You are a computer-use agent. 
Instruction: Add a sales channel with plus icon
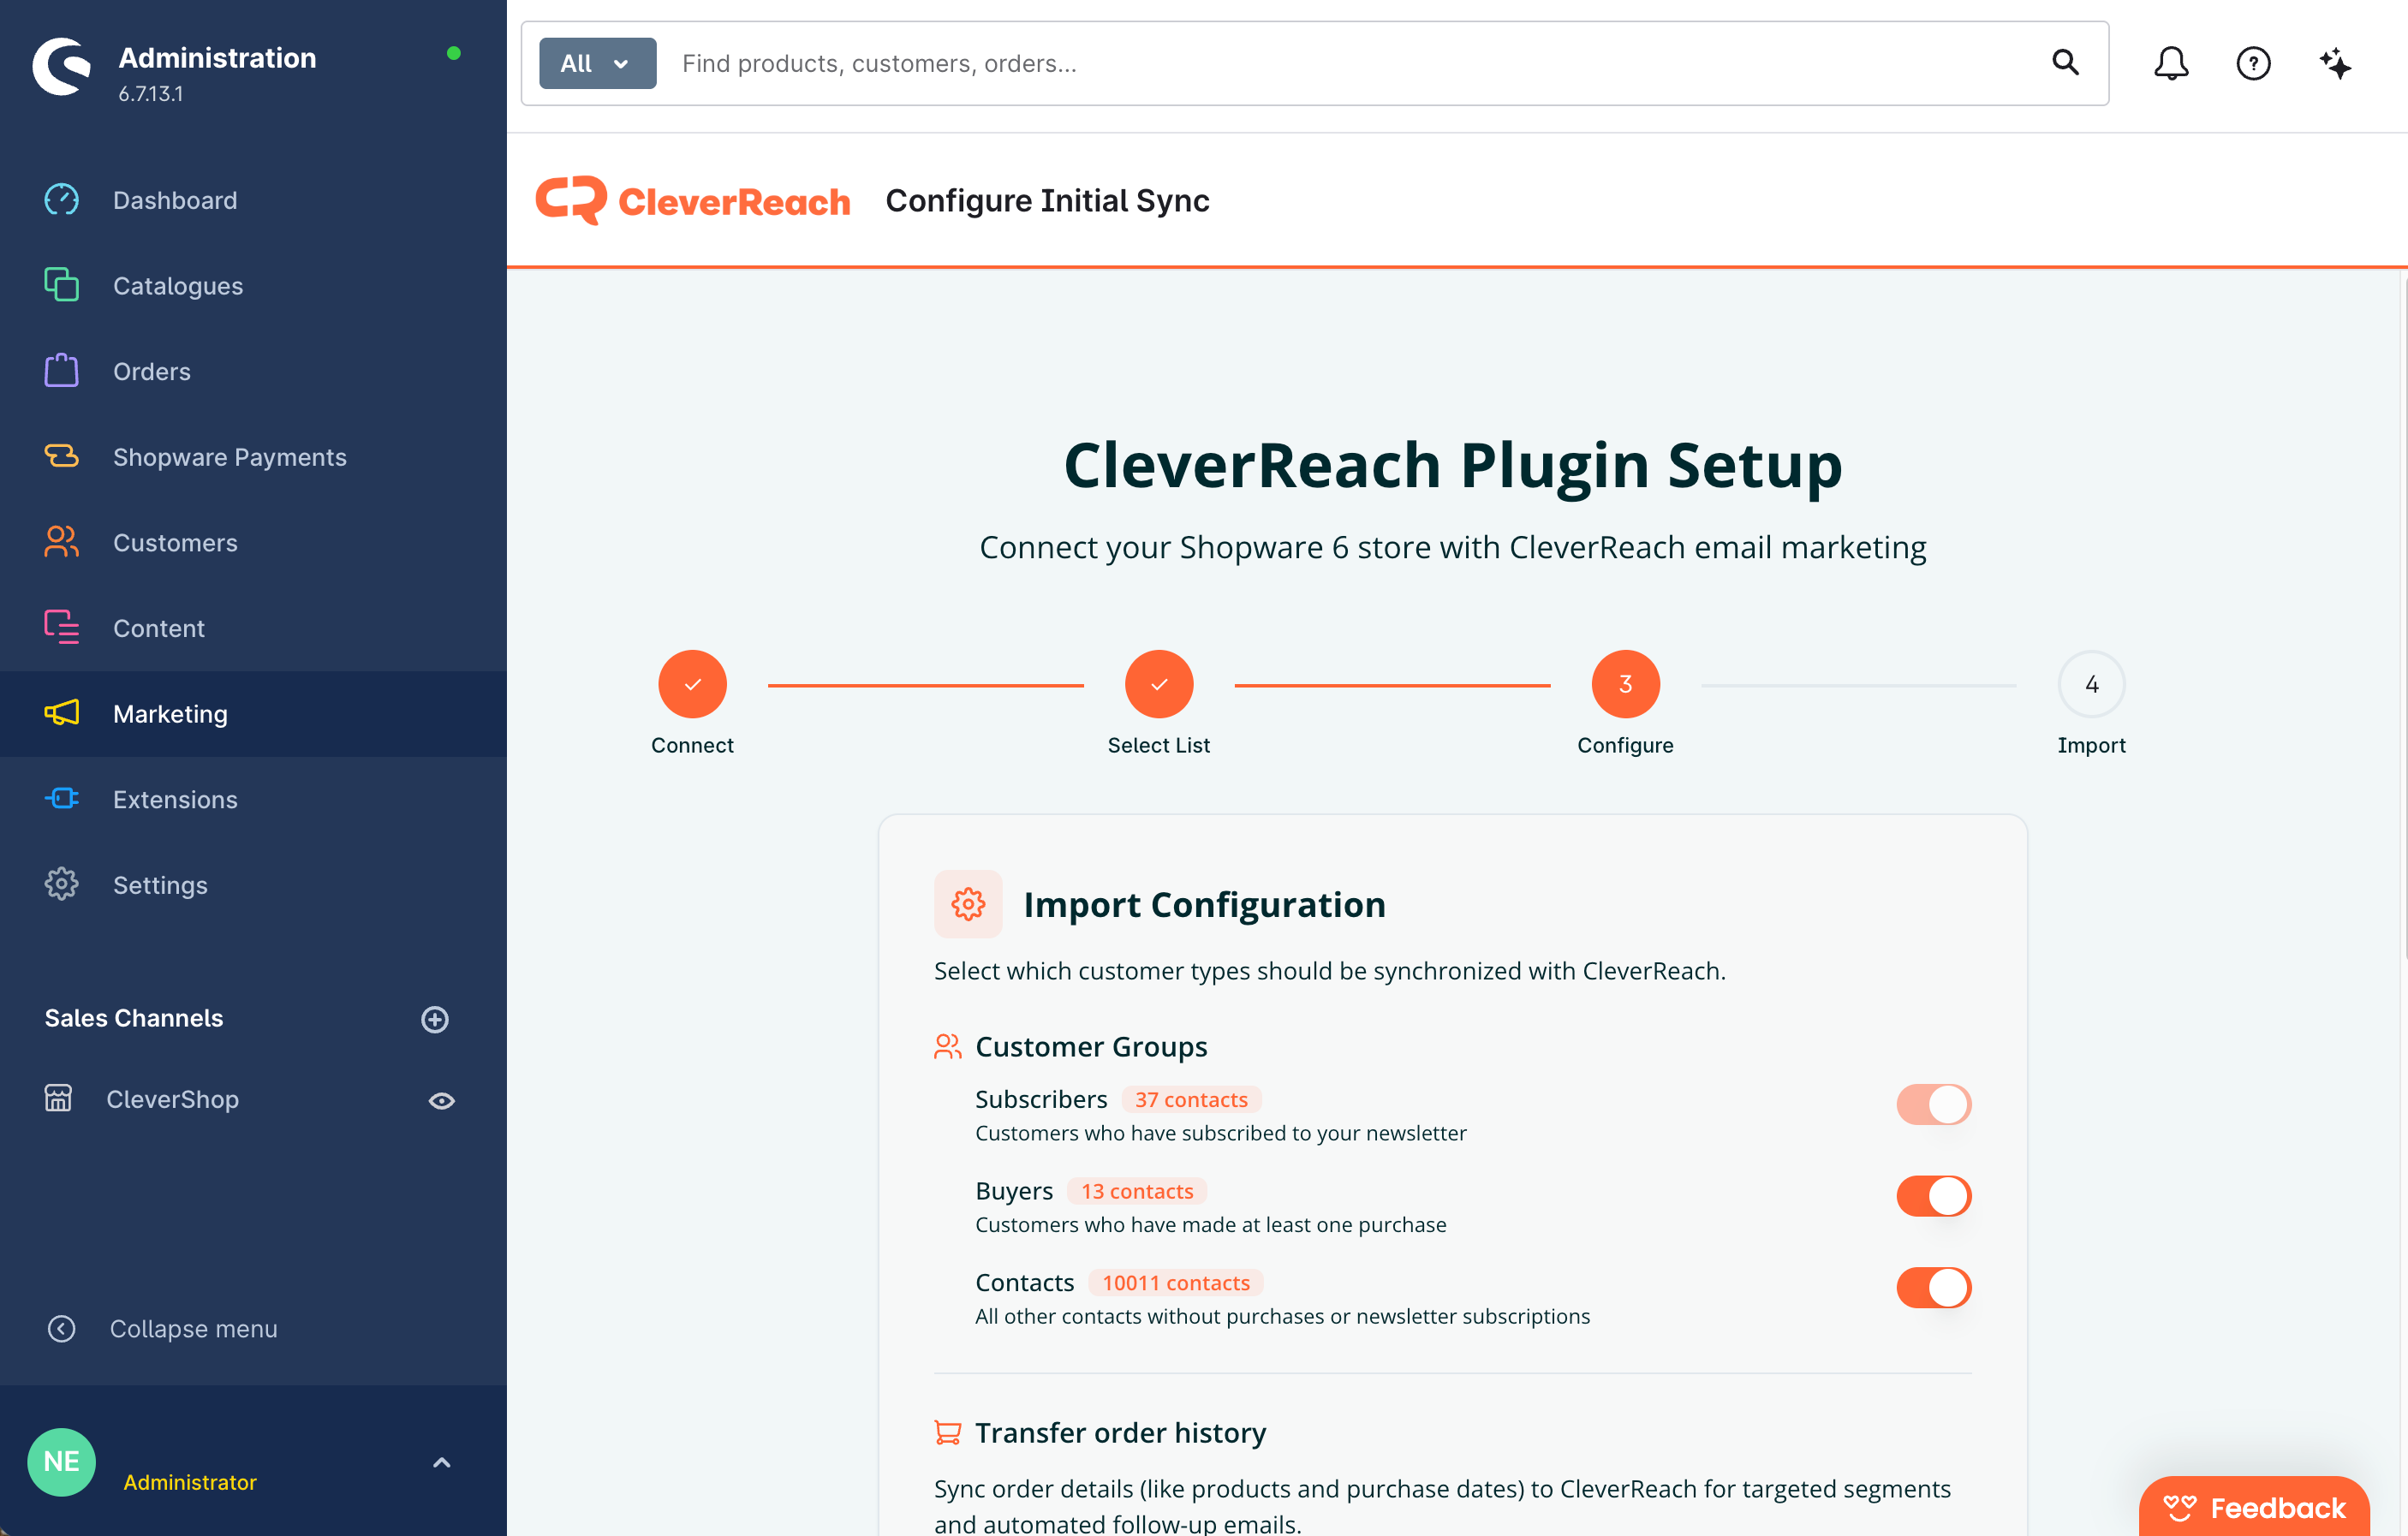[x=435, y=1019]
